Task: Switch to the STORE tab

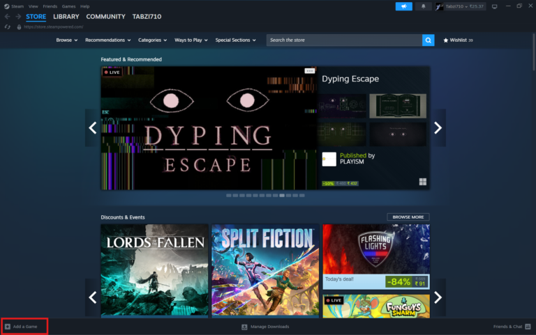Action: [36, 17]
